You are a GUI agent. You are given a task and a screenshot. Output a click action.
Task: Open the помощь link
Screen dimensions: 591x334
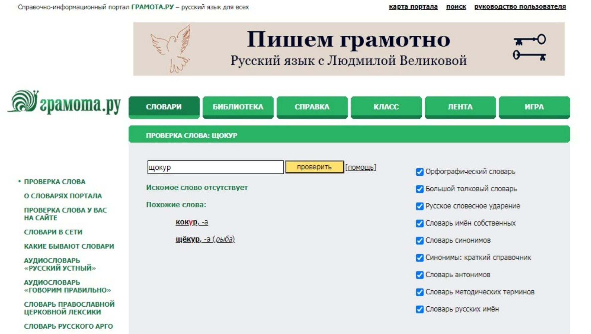pos(361,167)
